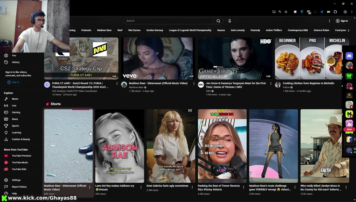
Task: Go to the Fallow channel name link
Action: click(x=286, y=87)
